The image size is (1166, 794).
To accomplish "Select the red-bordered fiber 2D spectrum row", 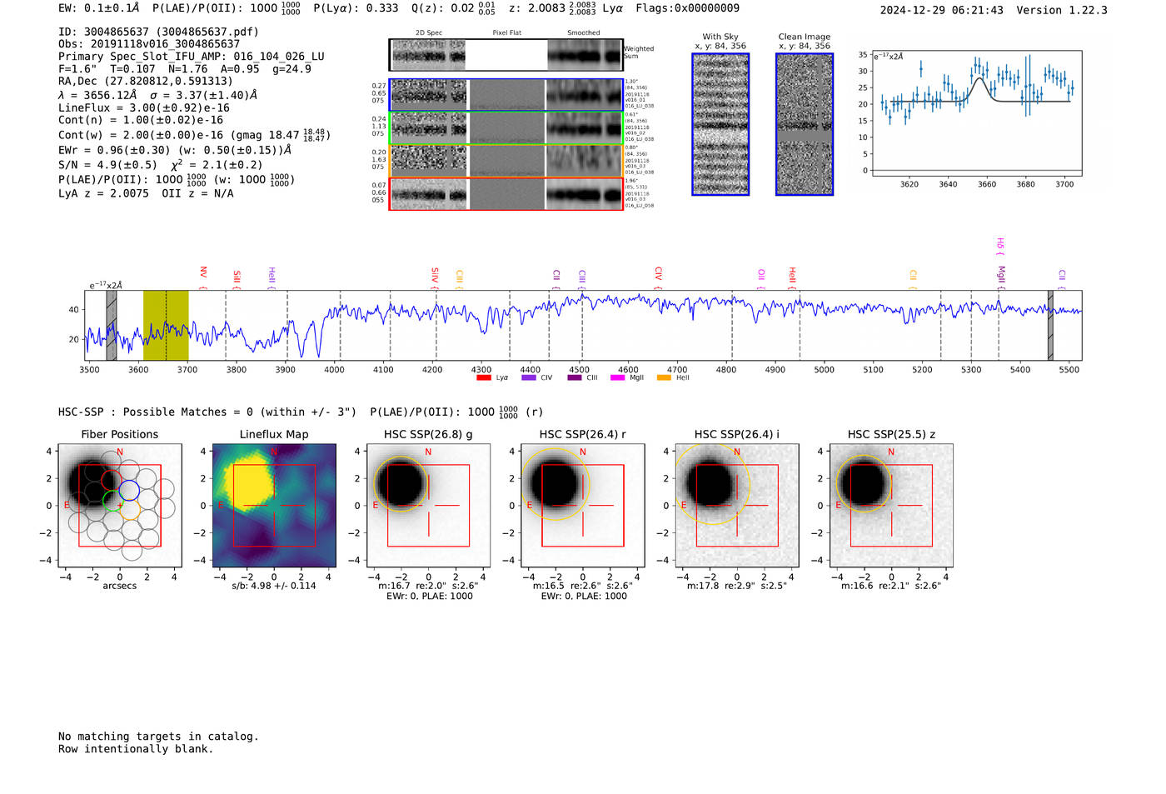I will click(506, 194).
